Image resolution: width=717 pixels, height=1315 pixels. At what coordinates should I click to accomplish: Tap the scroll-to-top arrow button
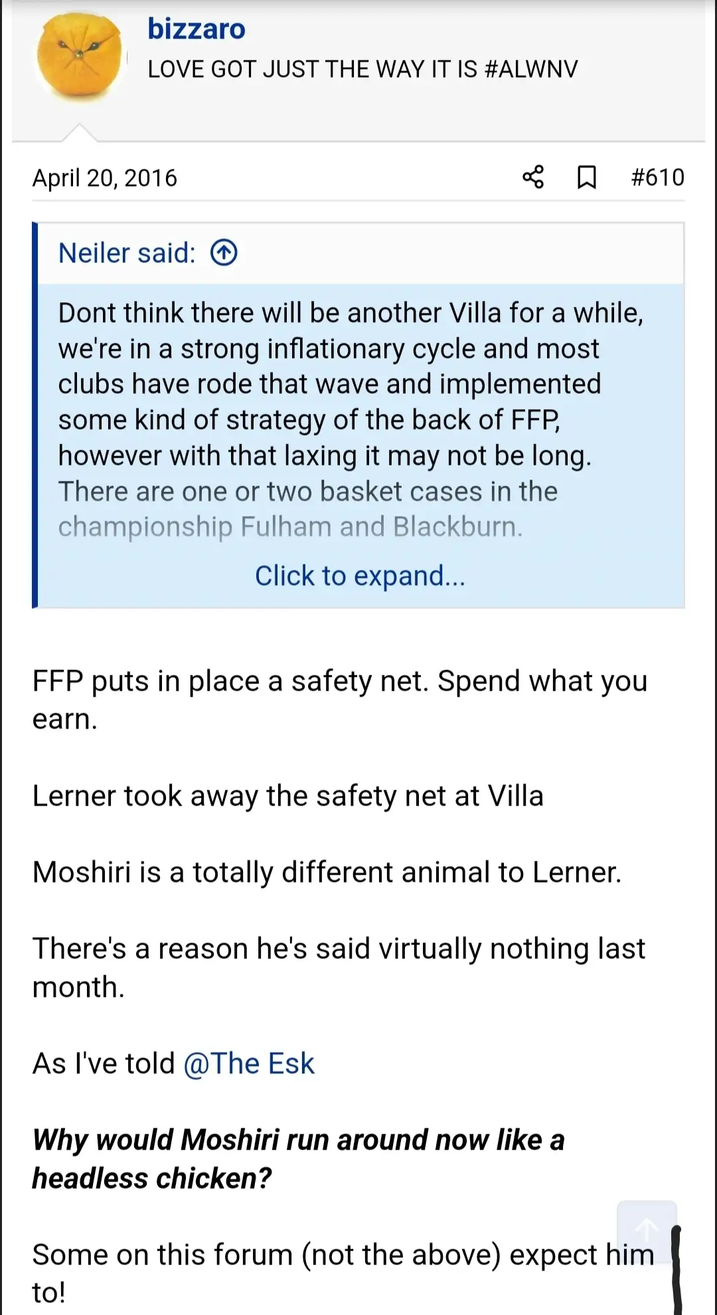click(x=647, y=1229)
